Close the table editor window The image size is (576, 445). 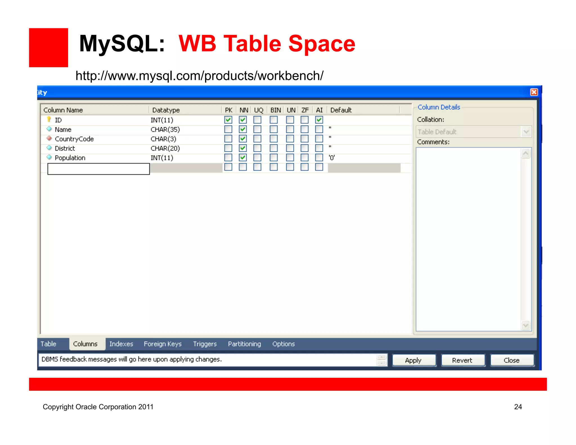(x=534, y=92)
